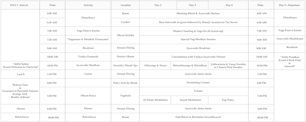This screenshot has width=306, height=122.
Task: Click the Day 4 column header
Action: point(228,5)
